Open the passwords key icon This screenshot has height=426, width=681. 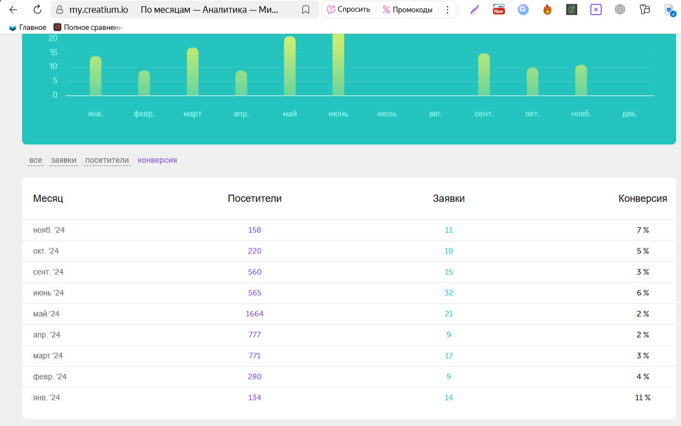pyautogui.click(x=645, y=9)
